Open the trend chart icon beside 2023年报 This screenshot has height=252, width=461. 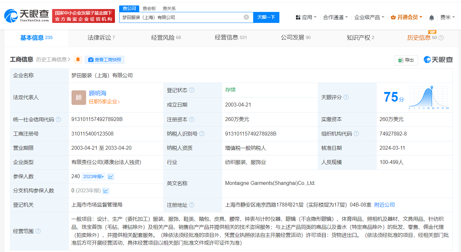pos(111,176)
